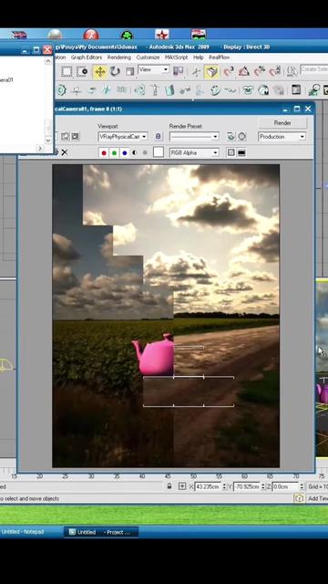Image resolution: width=328 pixels, height=584 pixels.
Task: Open the Rendering menu
Action: (x=119, y=57)
